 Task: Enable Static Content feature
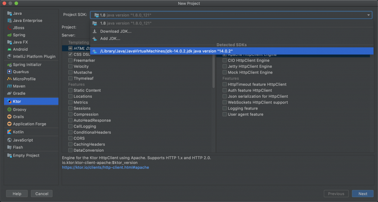click(x=71, y=90)
